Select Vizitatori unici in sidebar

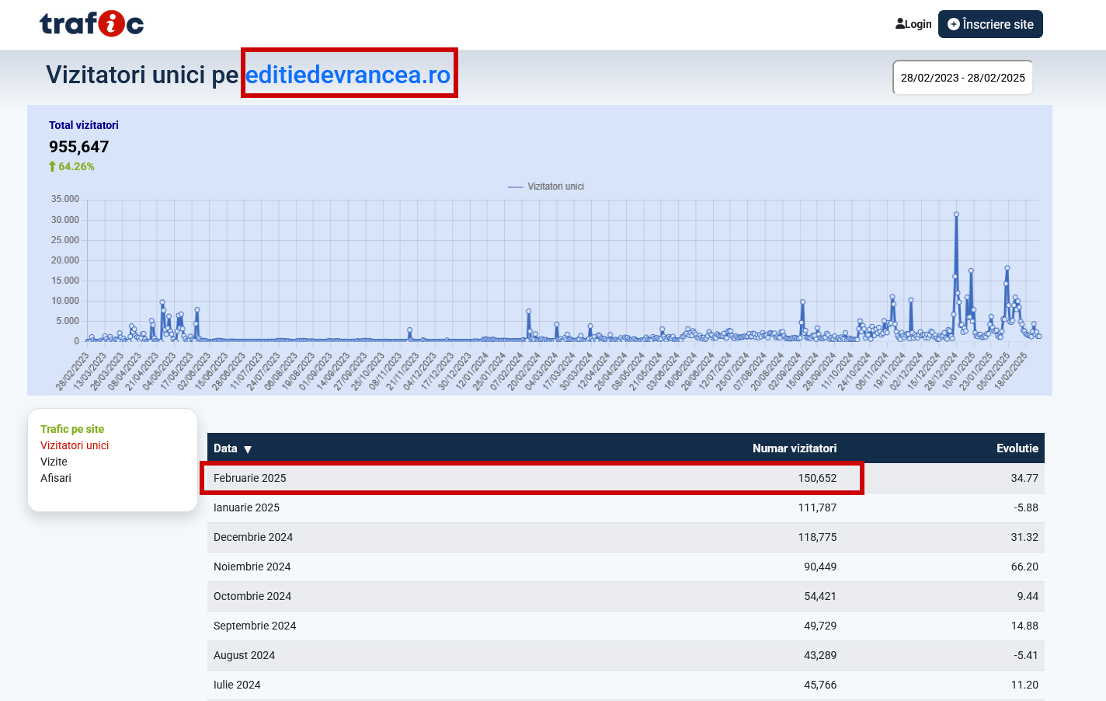[75, 445]
